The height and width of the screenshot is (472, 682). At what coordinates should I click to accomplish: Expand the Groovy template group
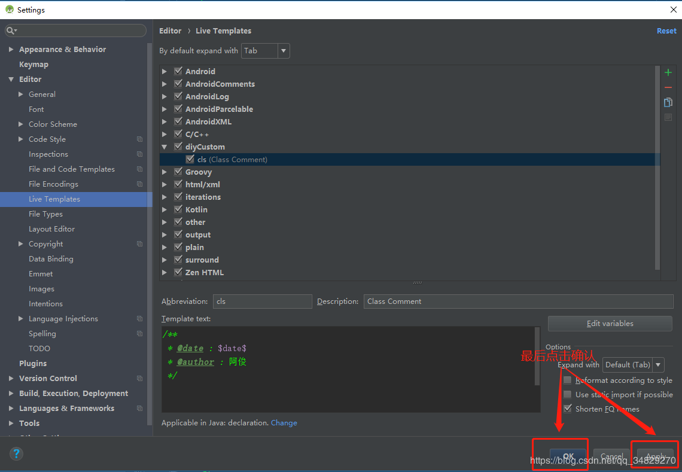165,172
